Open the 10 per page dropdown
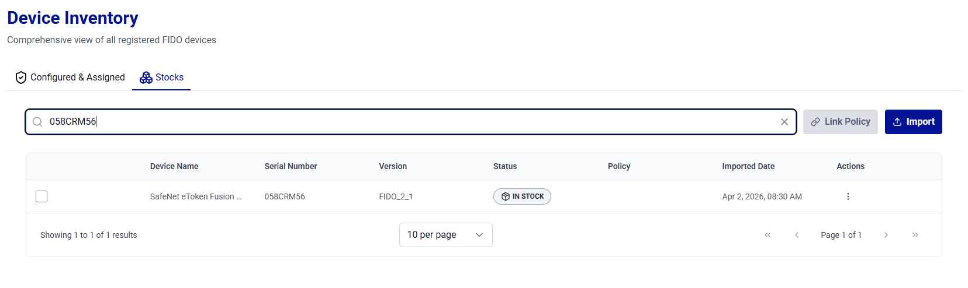The width and height of the screenshot is (968, 288). pyautogui.click(x=445, y=235)
